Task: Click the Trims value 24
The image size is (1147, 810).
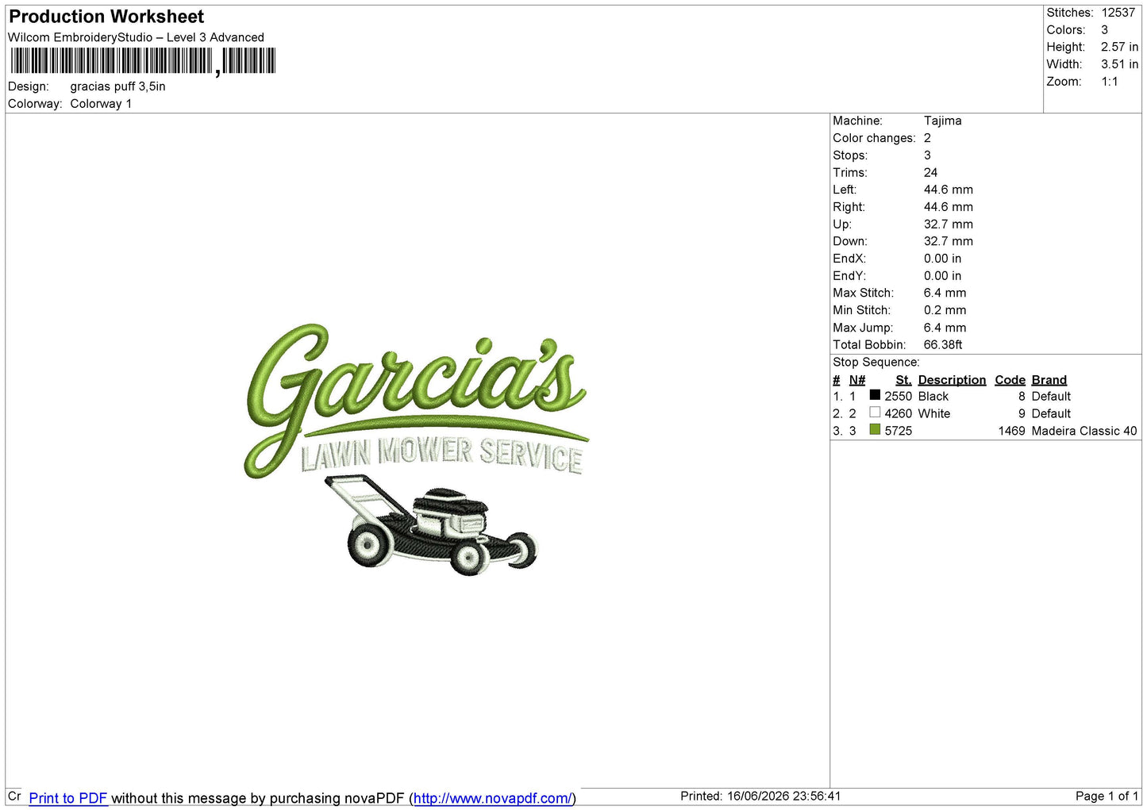Action: (x=930, y=172)
